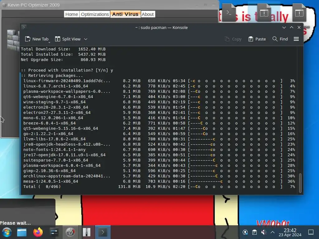Open the clock showing 23:42
The image size is (319, 239).
pyautogui.click(x=290, y=232)
